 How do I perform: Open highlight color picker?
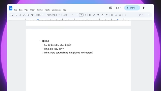pyautogui.click(x=107, y=15)
